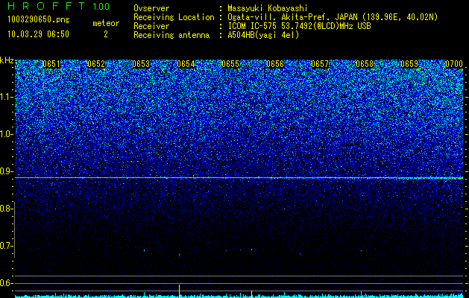Click the 0656 time marker
The width and height of the screenshot is (469, 298).
pyautogui.click(x=275, y=64)
